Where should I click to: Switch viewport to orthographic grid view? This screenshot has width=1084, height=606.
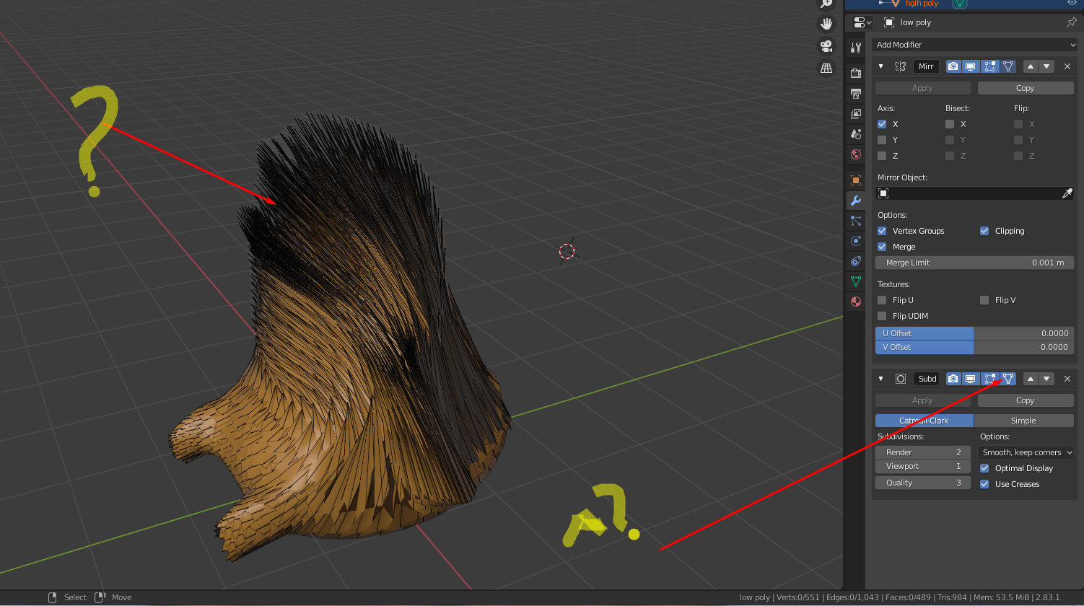click(x=826, y=69)
